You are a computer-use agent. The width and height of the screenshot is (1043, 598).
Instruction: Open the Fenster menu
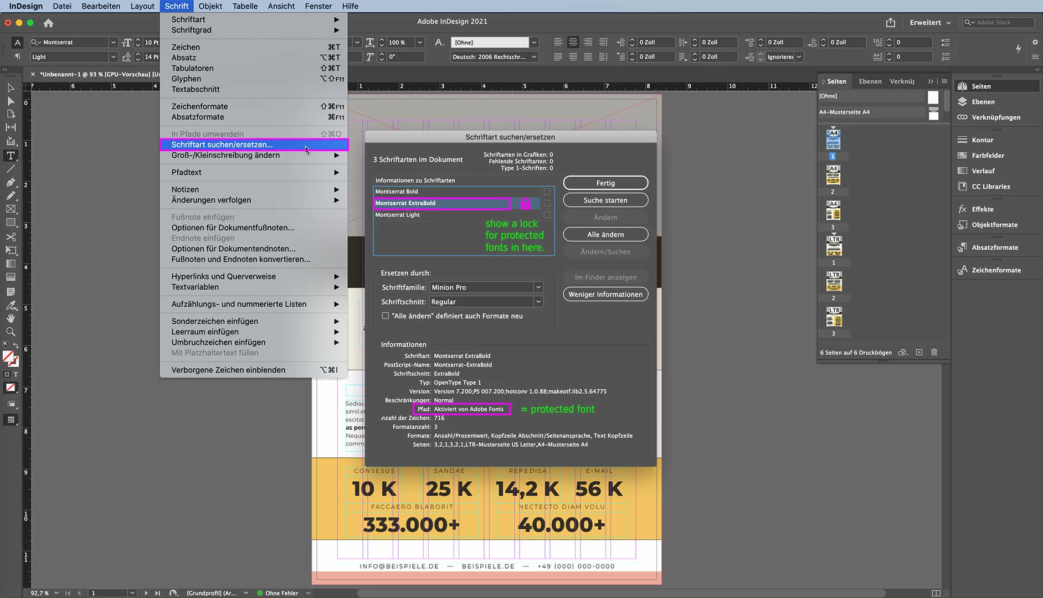coord(318,6)
